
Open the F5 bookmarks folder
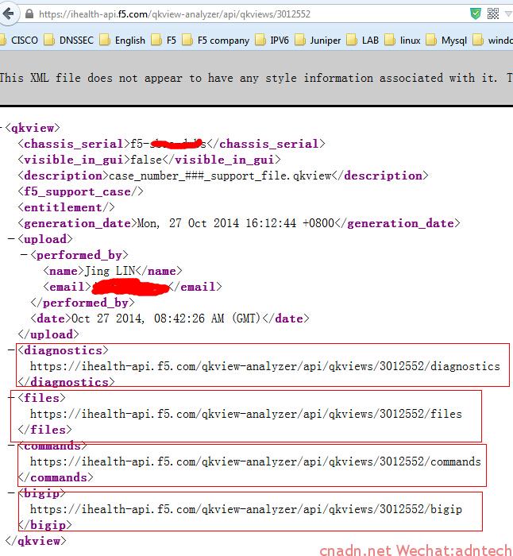tap(164, 40)
